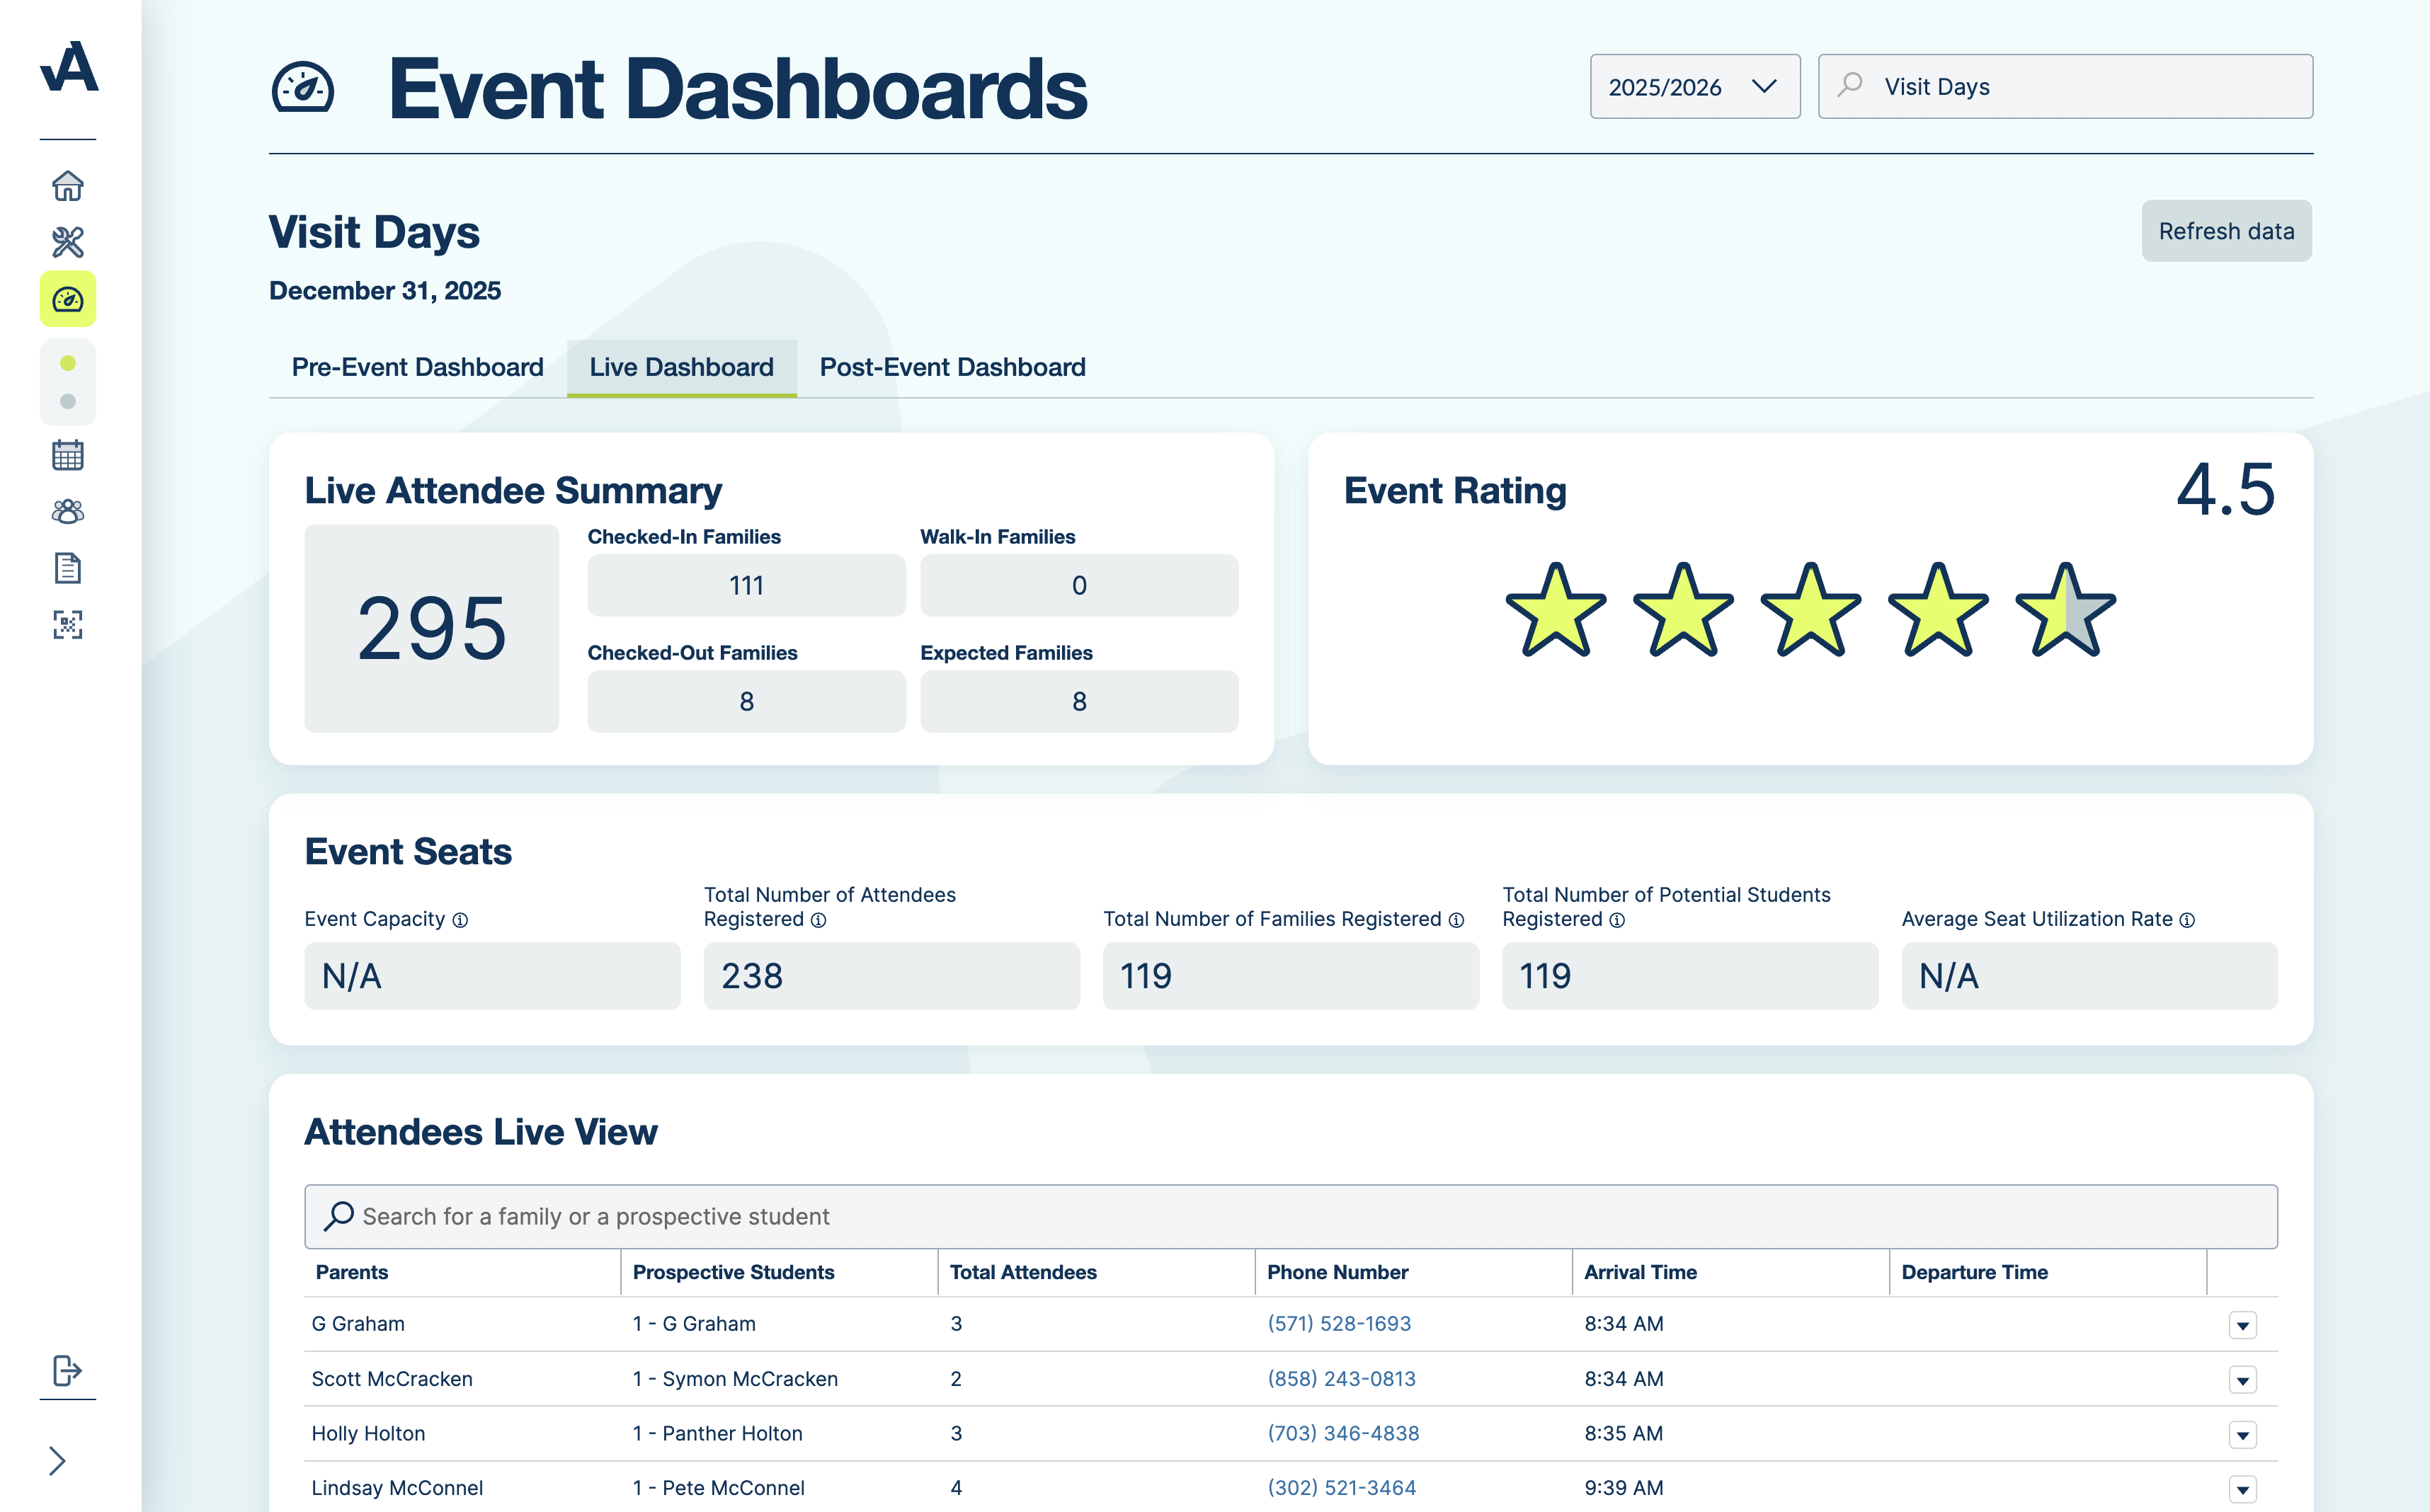Image resolution: width=2430 pixels, height=1512 pixels.
Task: Open the 2025/2026 year dropdown
Action: pos(1694,87)
